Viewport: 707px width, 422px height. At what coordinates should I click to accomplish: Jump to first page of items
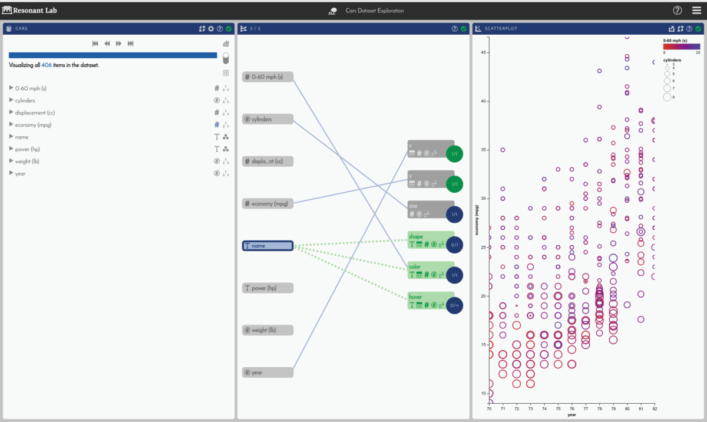[x=95, y=43]
